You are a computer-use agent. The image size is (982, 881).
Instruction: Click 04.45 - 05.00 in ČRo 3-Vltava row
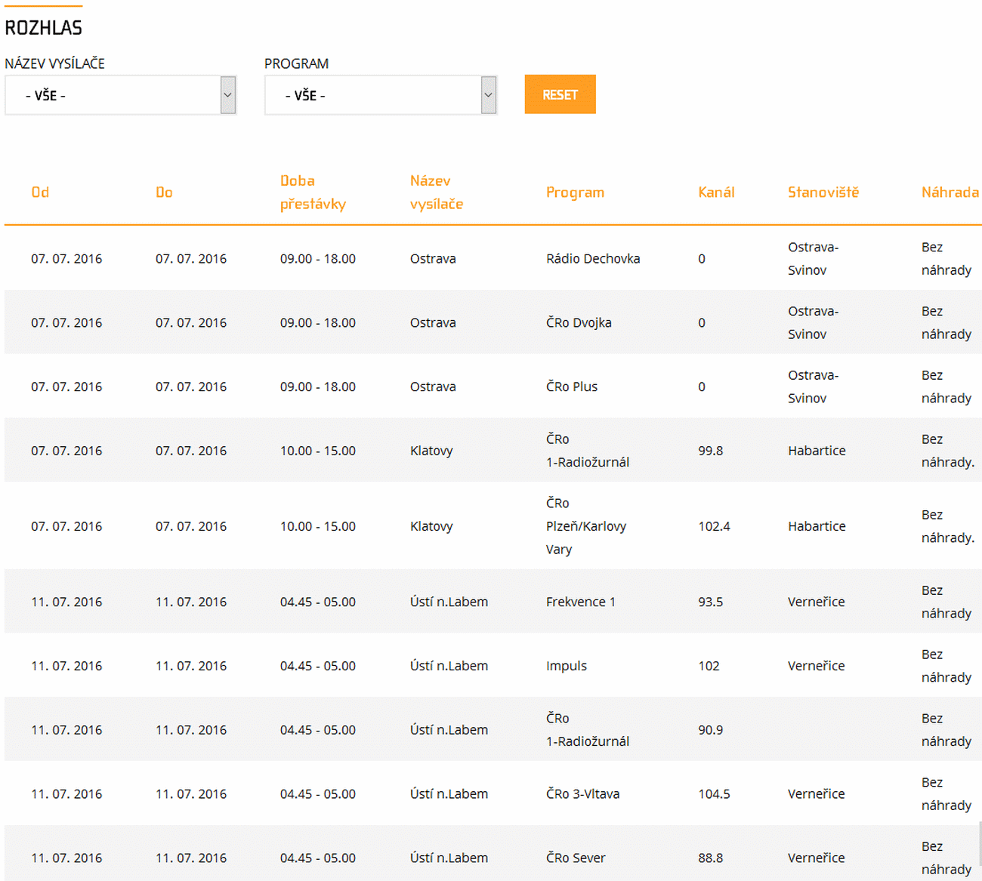point(318,794)
